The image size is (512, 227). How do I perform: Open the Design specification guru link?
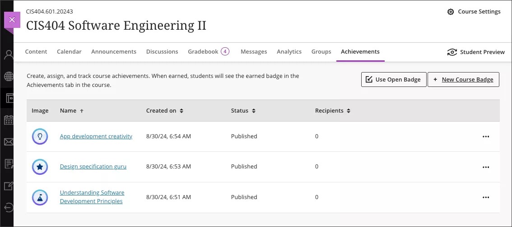click(x=93, y=167)
